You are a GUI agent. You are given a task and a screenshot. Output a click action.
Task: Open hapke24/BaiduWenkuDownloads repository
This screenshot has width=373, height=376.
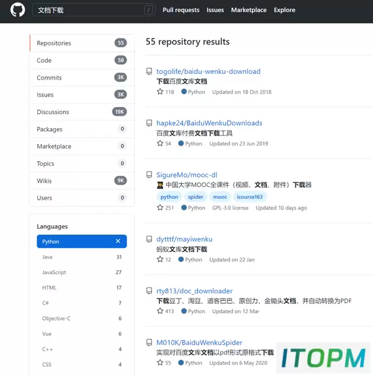[x=209, y=123]
